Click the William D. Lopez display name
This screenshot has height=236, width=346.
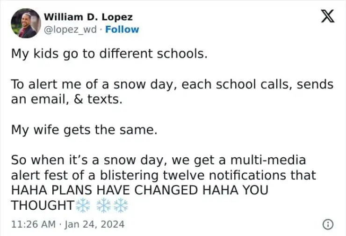[88, 17]
